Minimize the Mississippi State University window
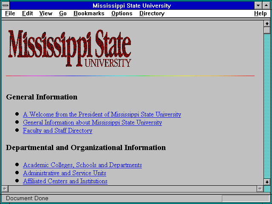This screenshot has width=272, height=204. pos(258,6)
